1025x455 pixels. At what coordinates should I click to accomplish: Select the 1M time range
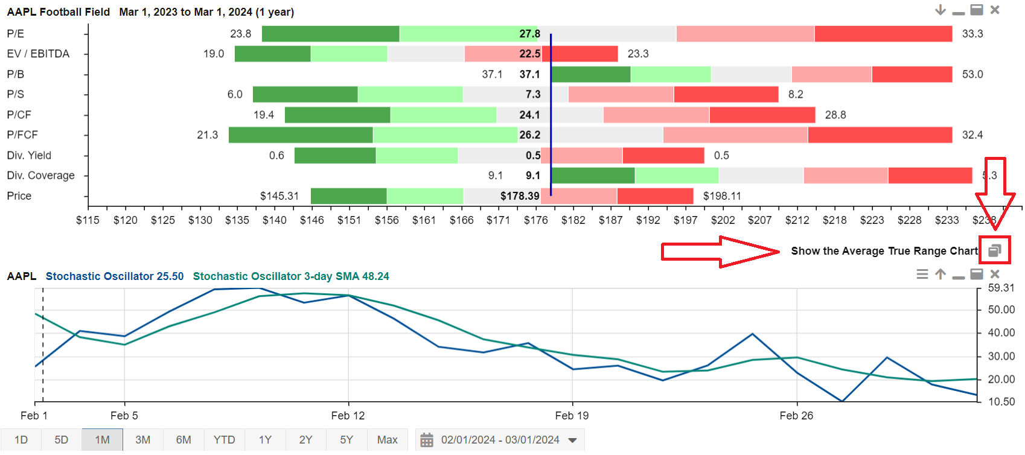coord(102,440)
